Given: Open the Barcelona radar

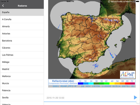Looking at the screenshot, I should click(x=22, y=41).
